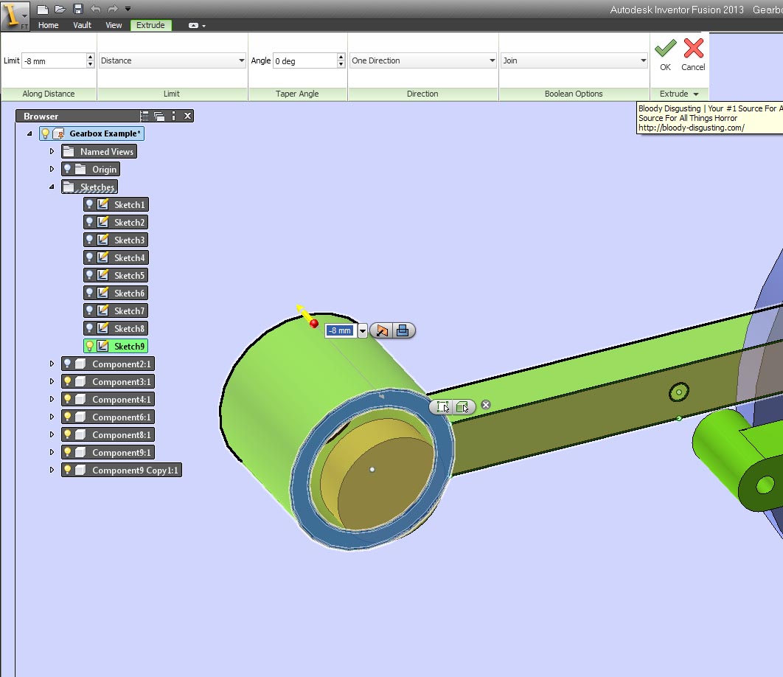Screen dimensions: 783x677
Task: Select the Gearbox Example root item
Action: click(92, 133)
